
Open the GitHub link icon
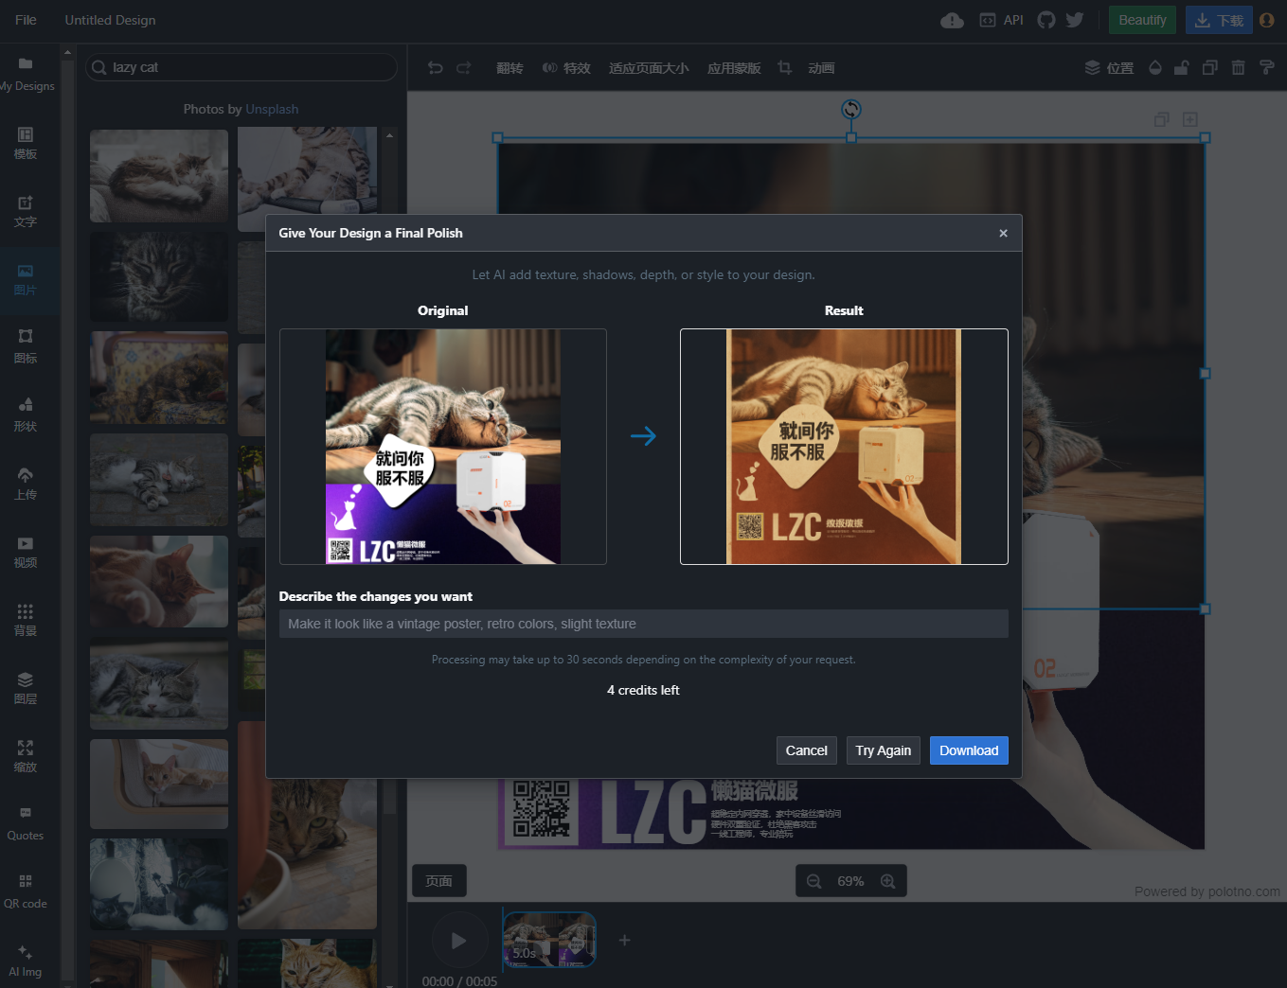1046,20
